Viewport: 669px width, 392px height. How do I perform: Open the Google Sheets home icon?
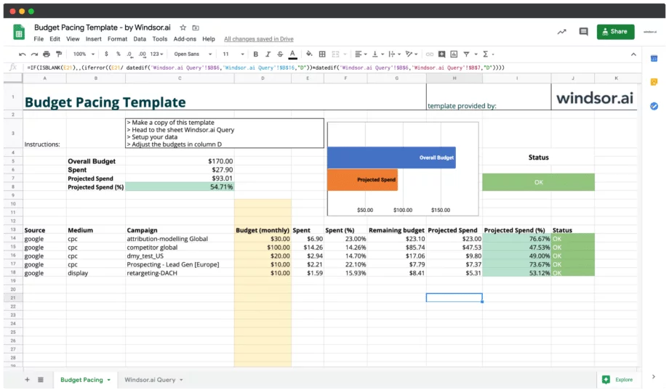[x=18, y=32]
